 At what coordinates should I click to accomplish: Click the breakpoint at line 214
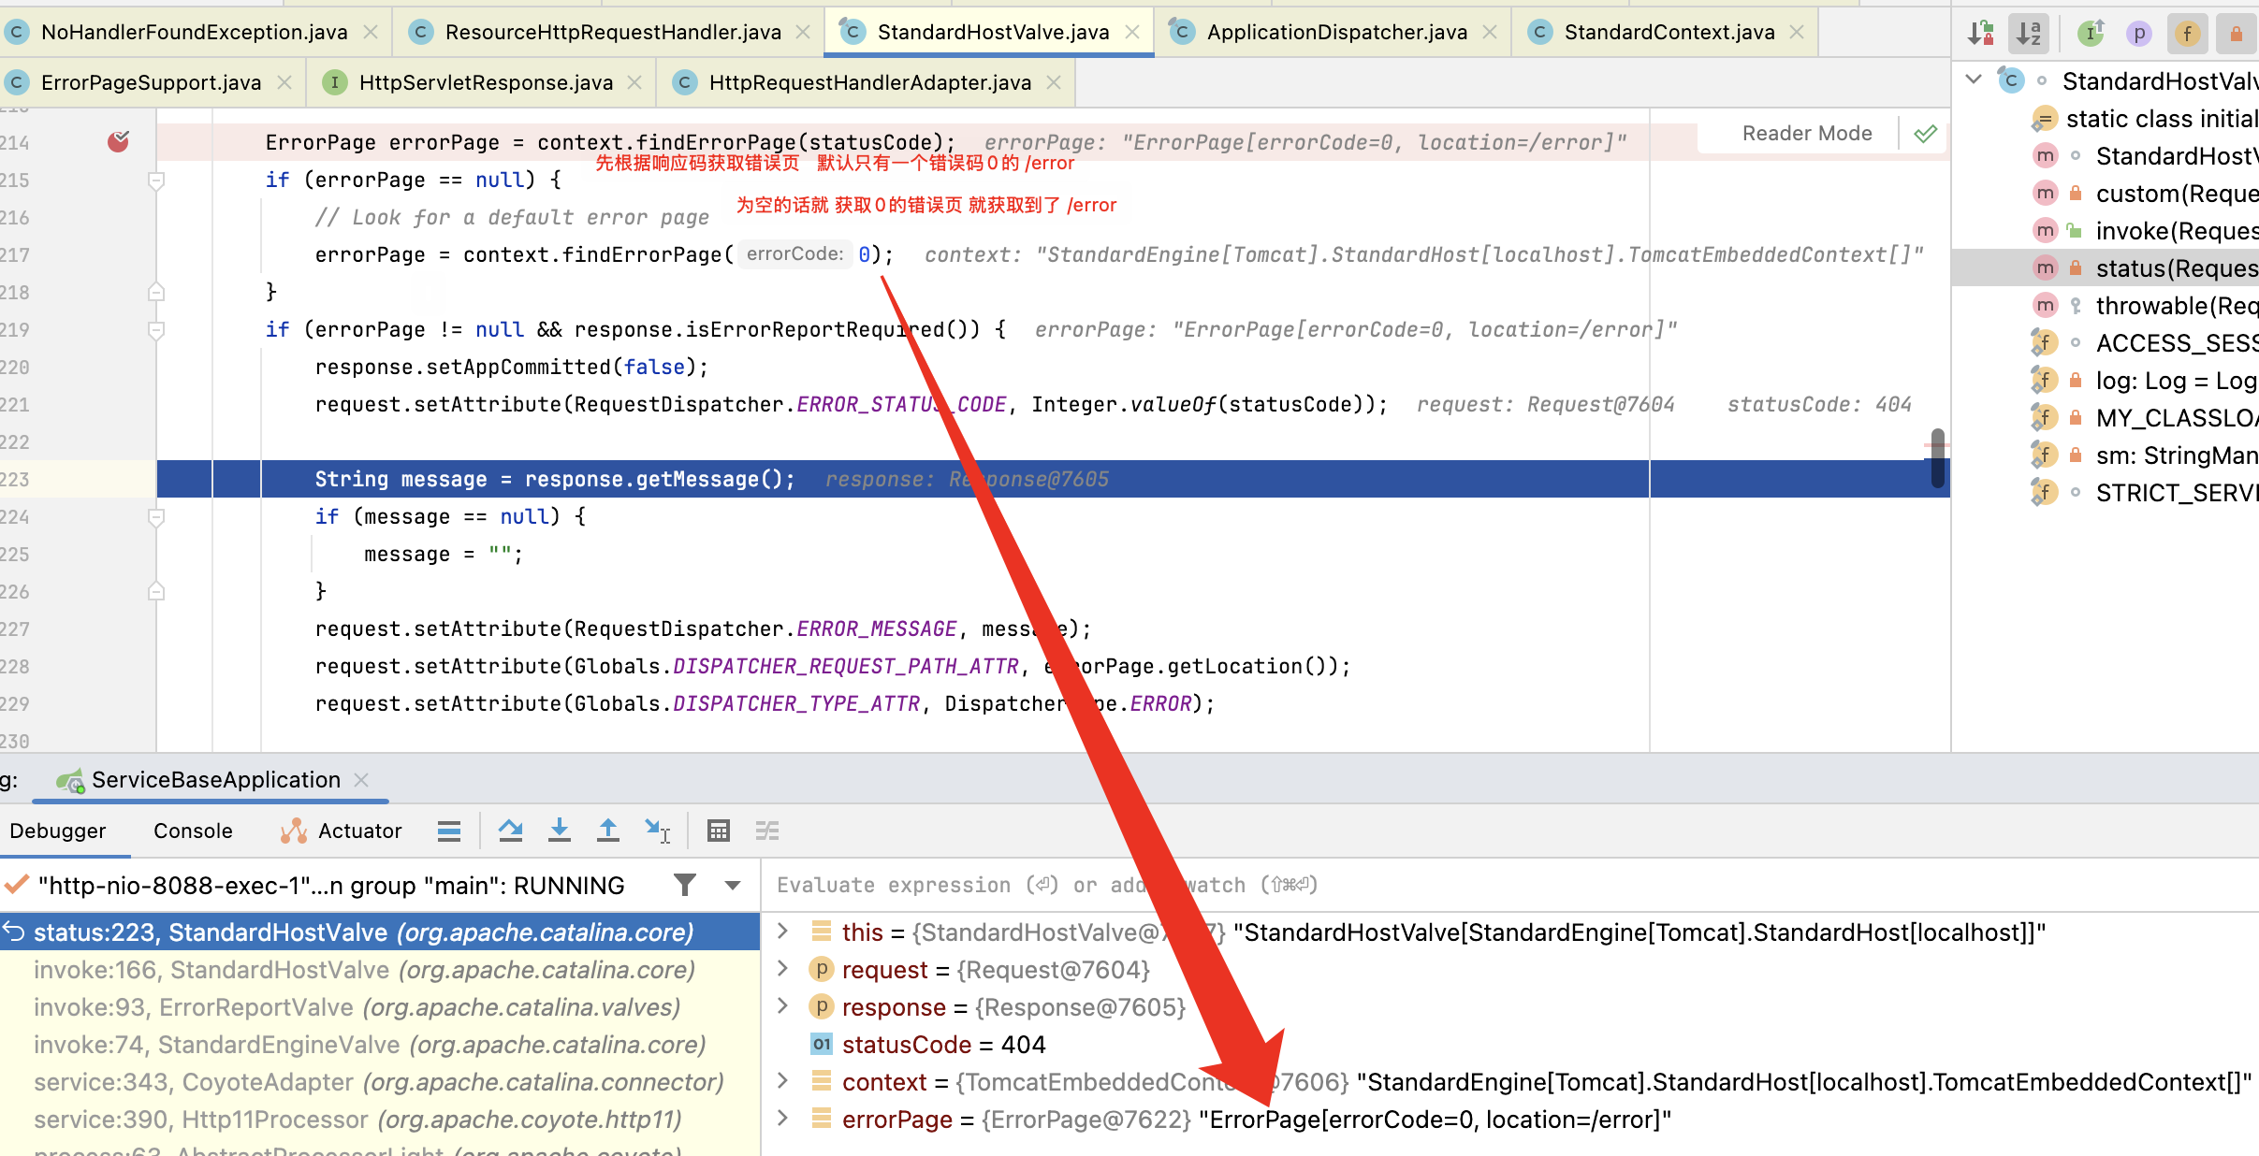(x=118, y=142)
